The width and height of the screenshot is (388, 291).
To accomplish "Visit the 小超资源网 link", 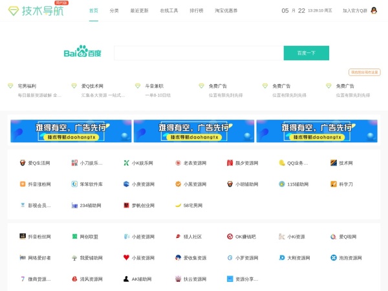I will click(x=143, y=237).
